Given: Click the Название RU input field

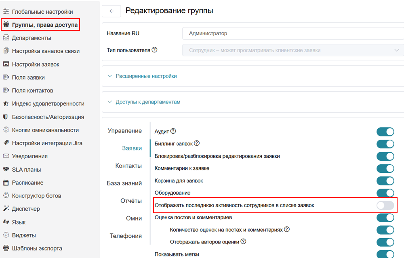Looking at the screenshot, I should point(293,34).
